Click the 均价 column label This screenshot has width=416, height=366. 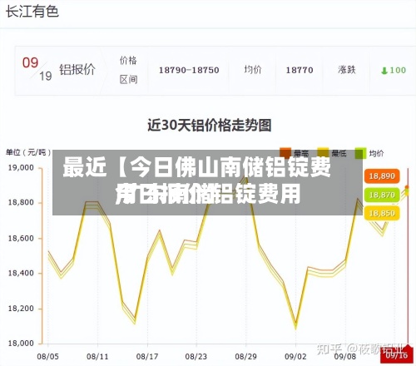point(253,69)
